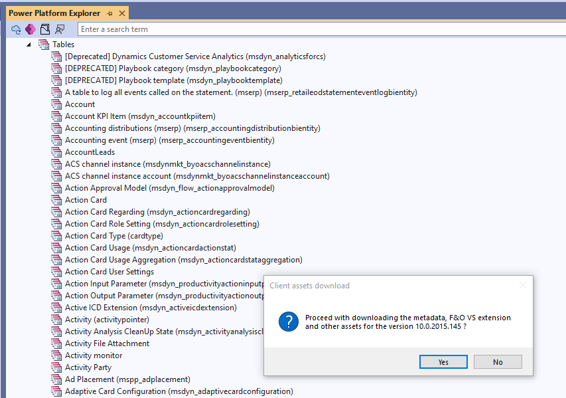Select Activity monitor table

point(94,355)
